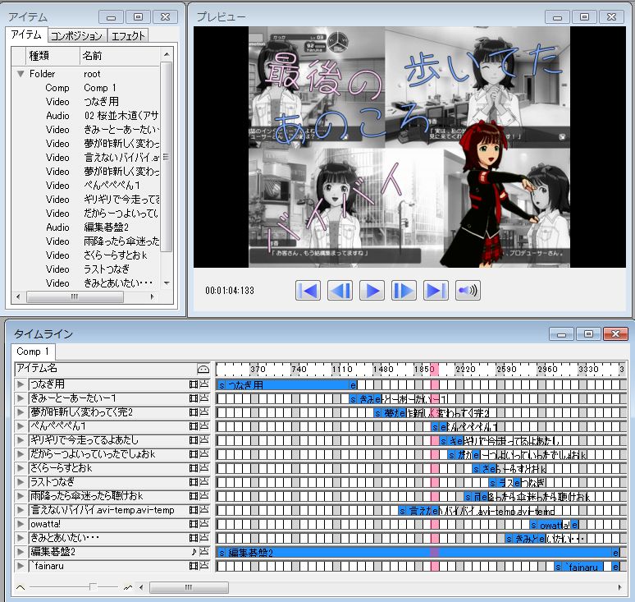Expand the `fainaru timeline layer
This screenshot has height=602, width=635.
21,566
